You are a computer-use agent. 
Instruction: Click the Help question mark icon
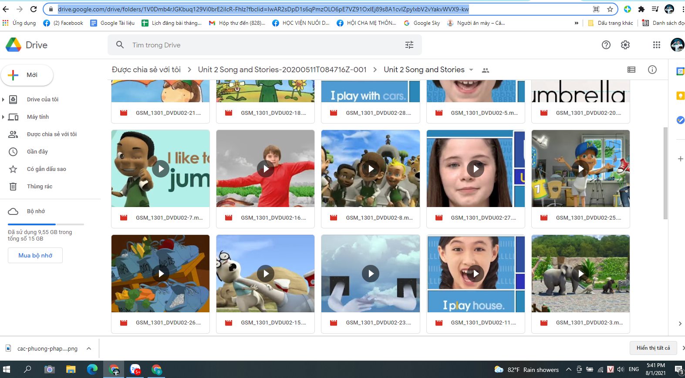pos(606,45)
